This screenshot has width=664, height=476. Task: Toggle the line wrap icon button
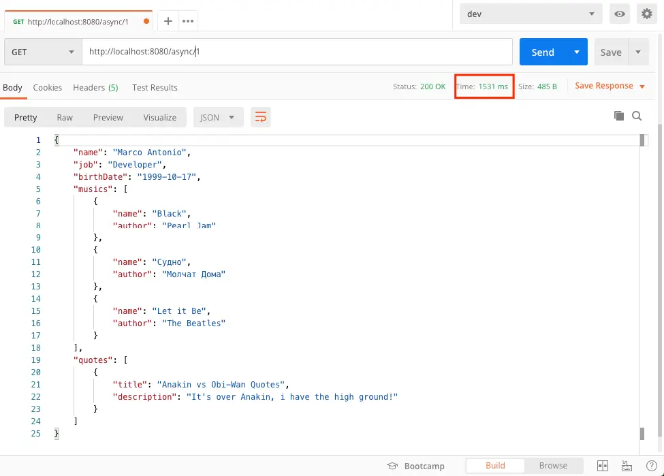pos(260,117)
